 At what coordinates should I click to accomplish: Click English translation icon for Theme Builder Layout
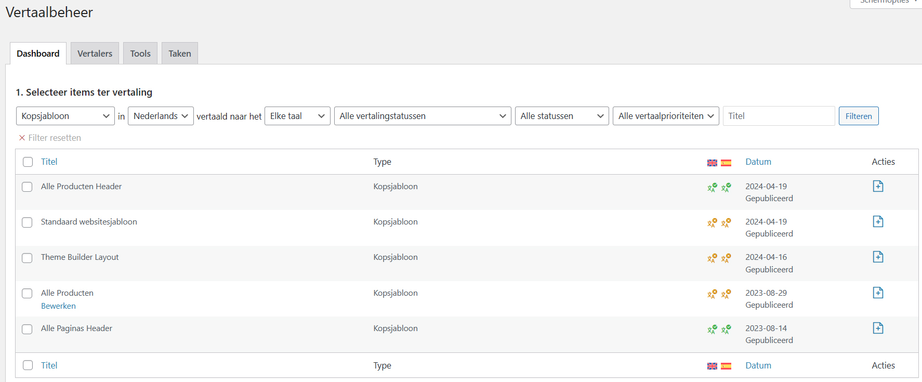coord(712,258)
